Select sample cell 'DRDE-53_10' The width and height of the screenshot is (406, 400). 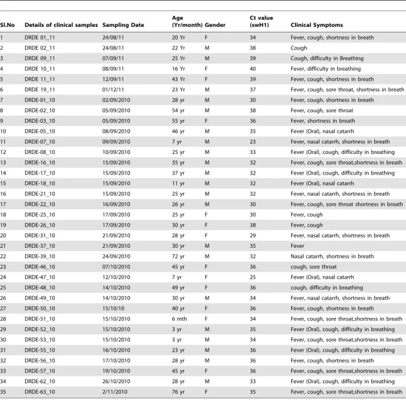40,340
